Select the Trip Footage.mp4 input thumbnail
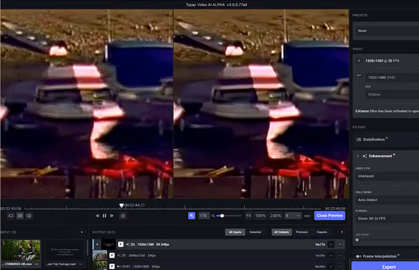419x270 pixels. click(x=65, y=250)
